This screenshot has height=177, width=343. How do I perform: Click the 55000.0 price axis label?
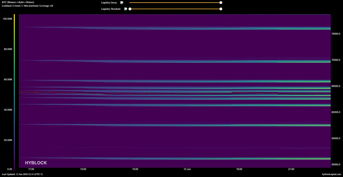click(x=336, y=138)
